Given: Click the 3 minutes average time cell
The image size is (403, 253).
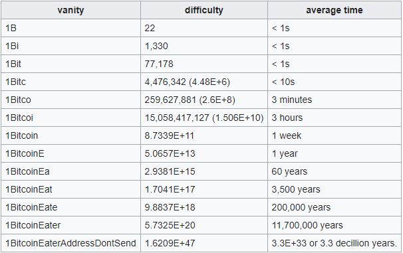Looking at the screenshot, I should pos(335,100).
